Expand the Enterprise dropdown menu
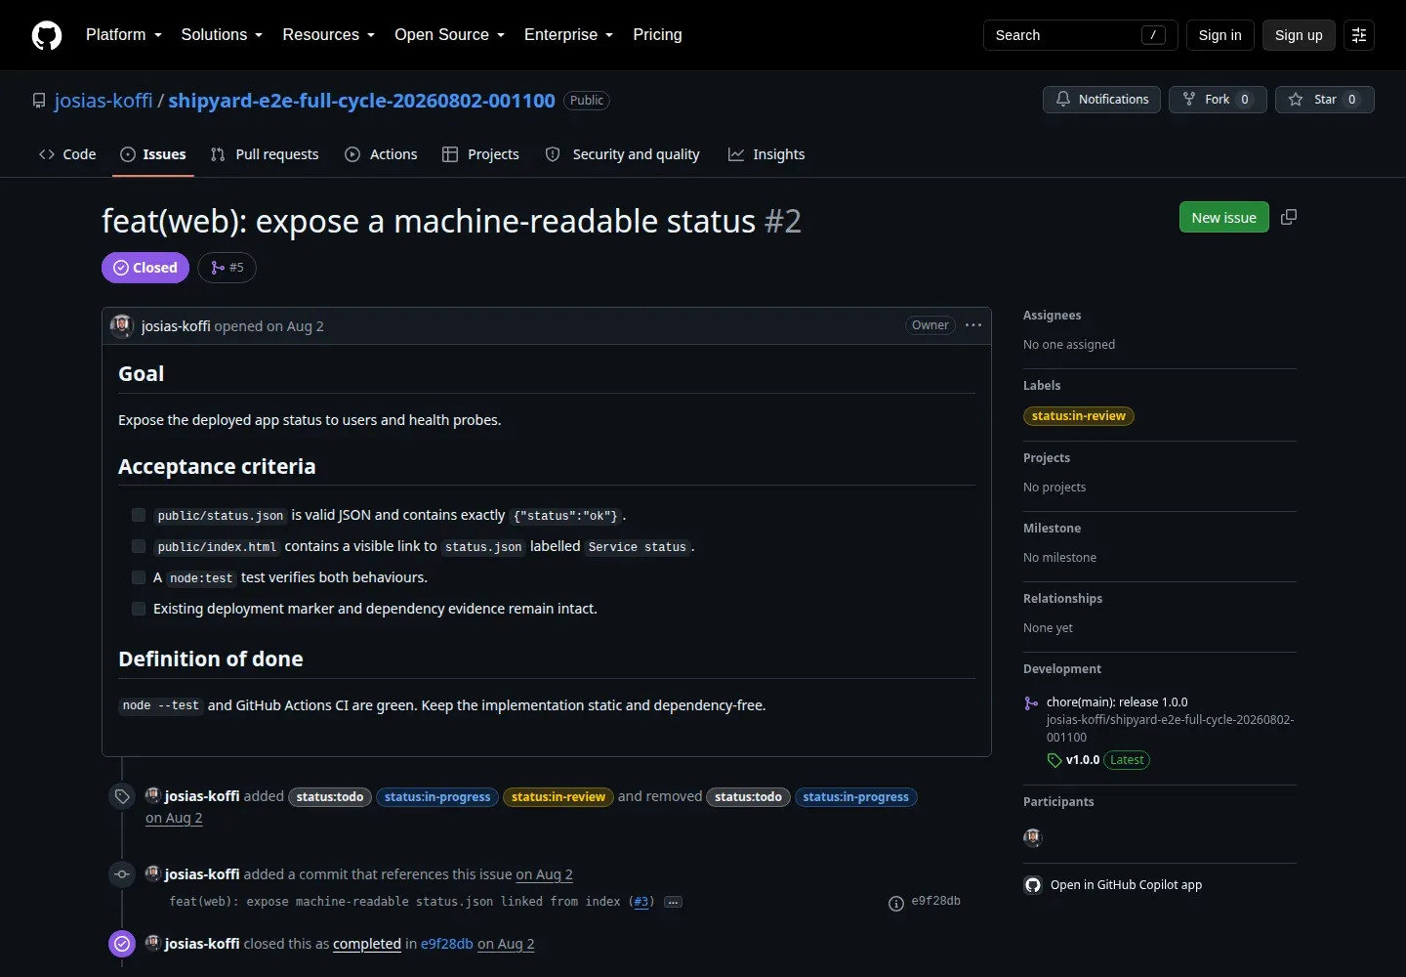 (569, 35)
